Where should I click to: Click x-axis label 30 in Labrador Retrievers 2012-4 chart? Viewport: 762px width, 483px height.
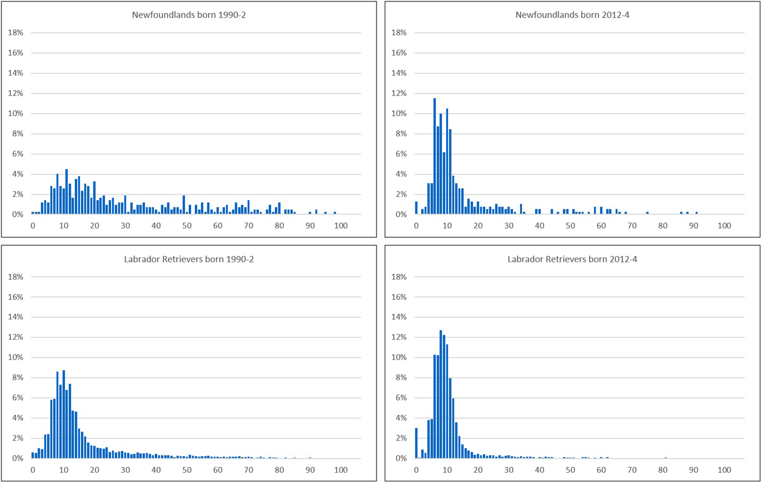[509, 470]
